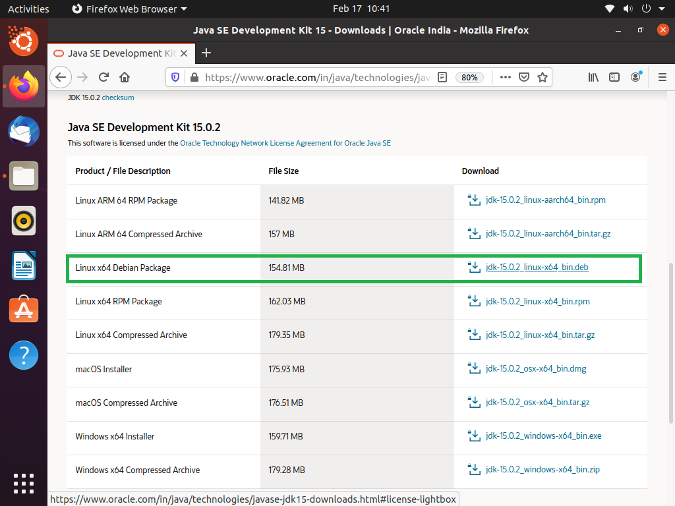
Task: Click the volume icon in top bar
Action: 628,9
